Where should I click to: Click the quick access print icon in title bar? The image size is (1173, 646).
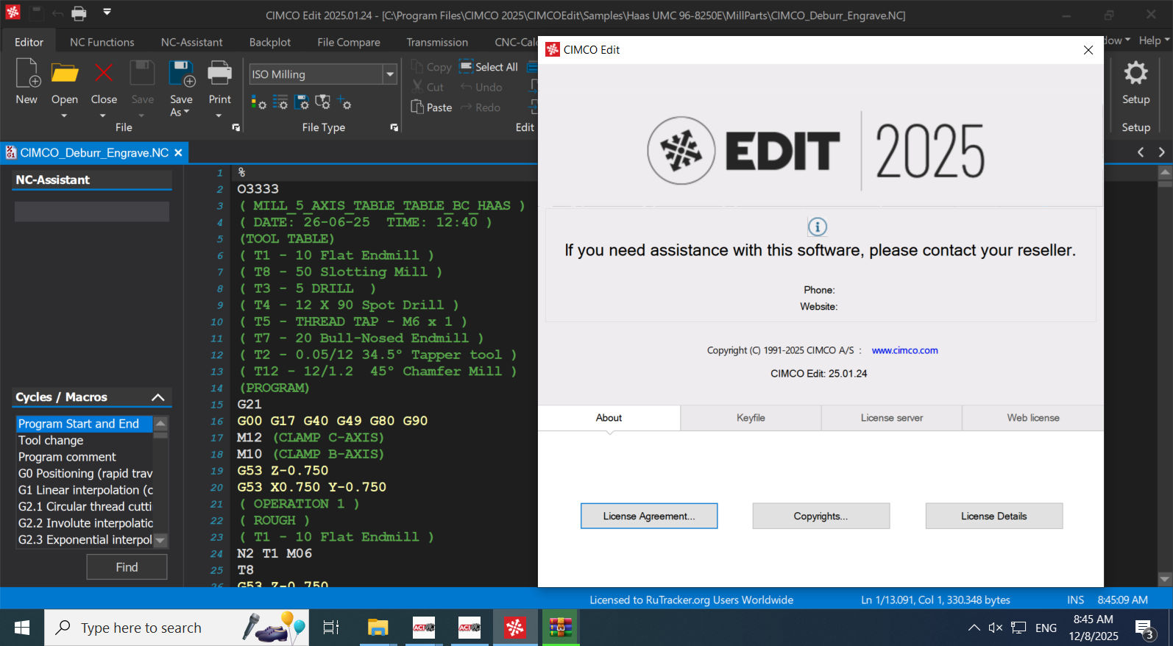coord(79,13)
